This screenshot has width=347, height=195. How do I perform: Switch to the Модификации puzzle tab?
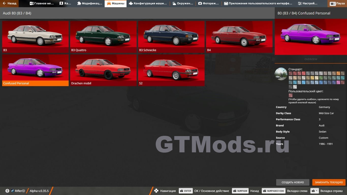(90, 4)
